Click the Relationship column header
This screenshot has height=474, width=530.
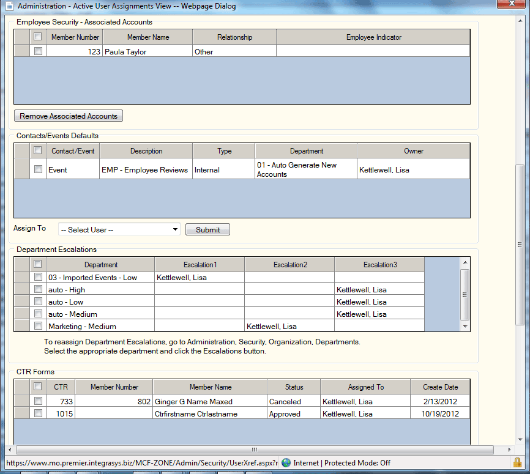(x=234, y=37)
